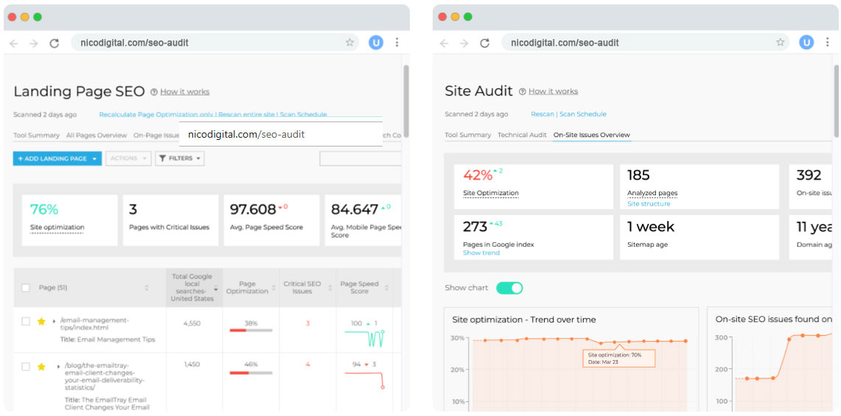Click page speed sparkline for emailtray blog

pos(365,380)
